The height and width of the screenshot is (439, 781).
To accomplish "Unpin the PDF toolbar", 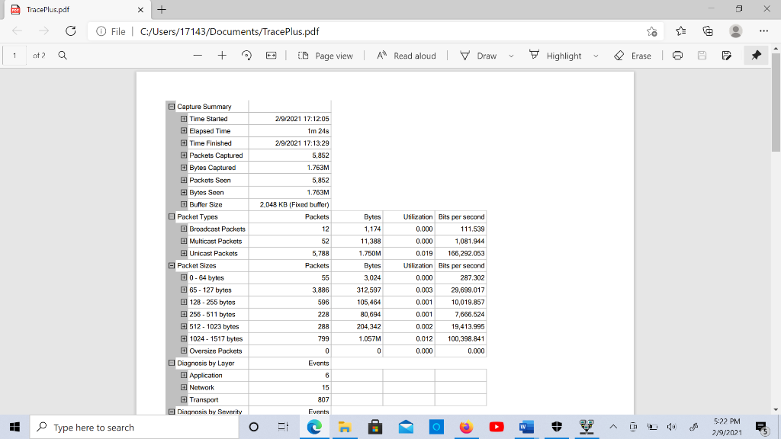I will [756, 55].
